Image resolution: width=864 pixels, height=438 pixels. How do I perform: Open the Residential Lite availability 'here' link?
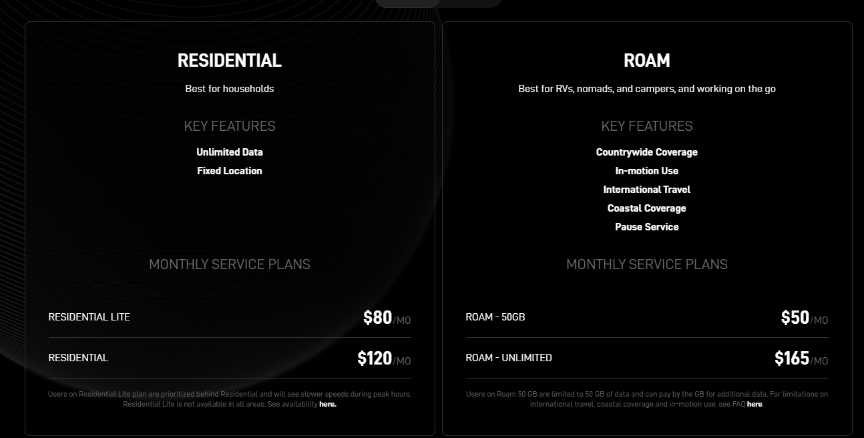[x=327, y=404]
